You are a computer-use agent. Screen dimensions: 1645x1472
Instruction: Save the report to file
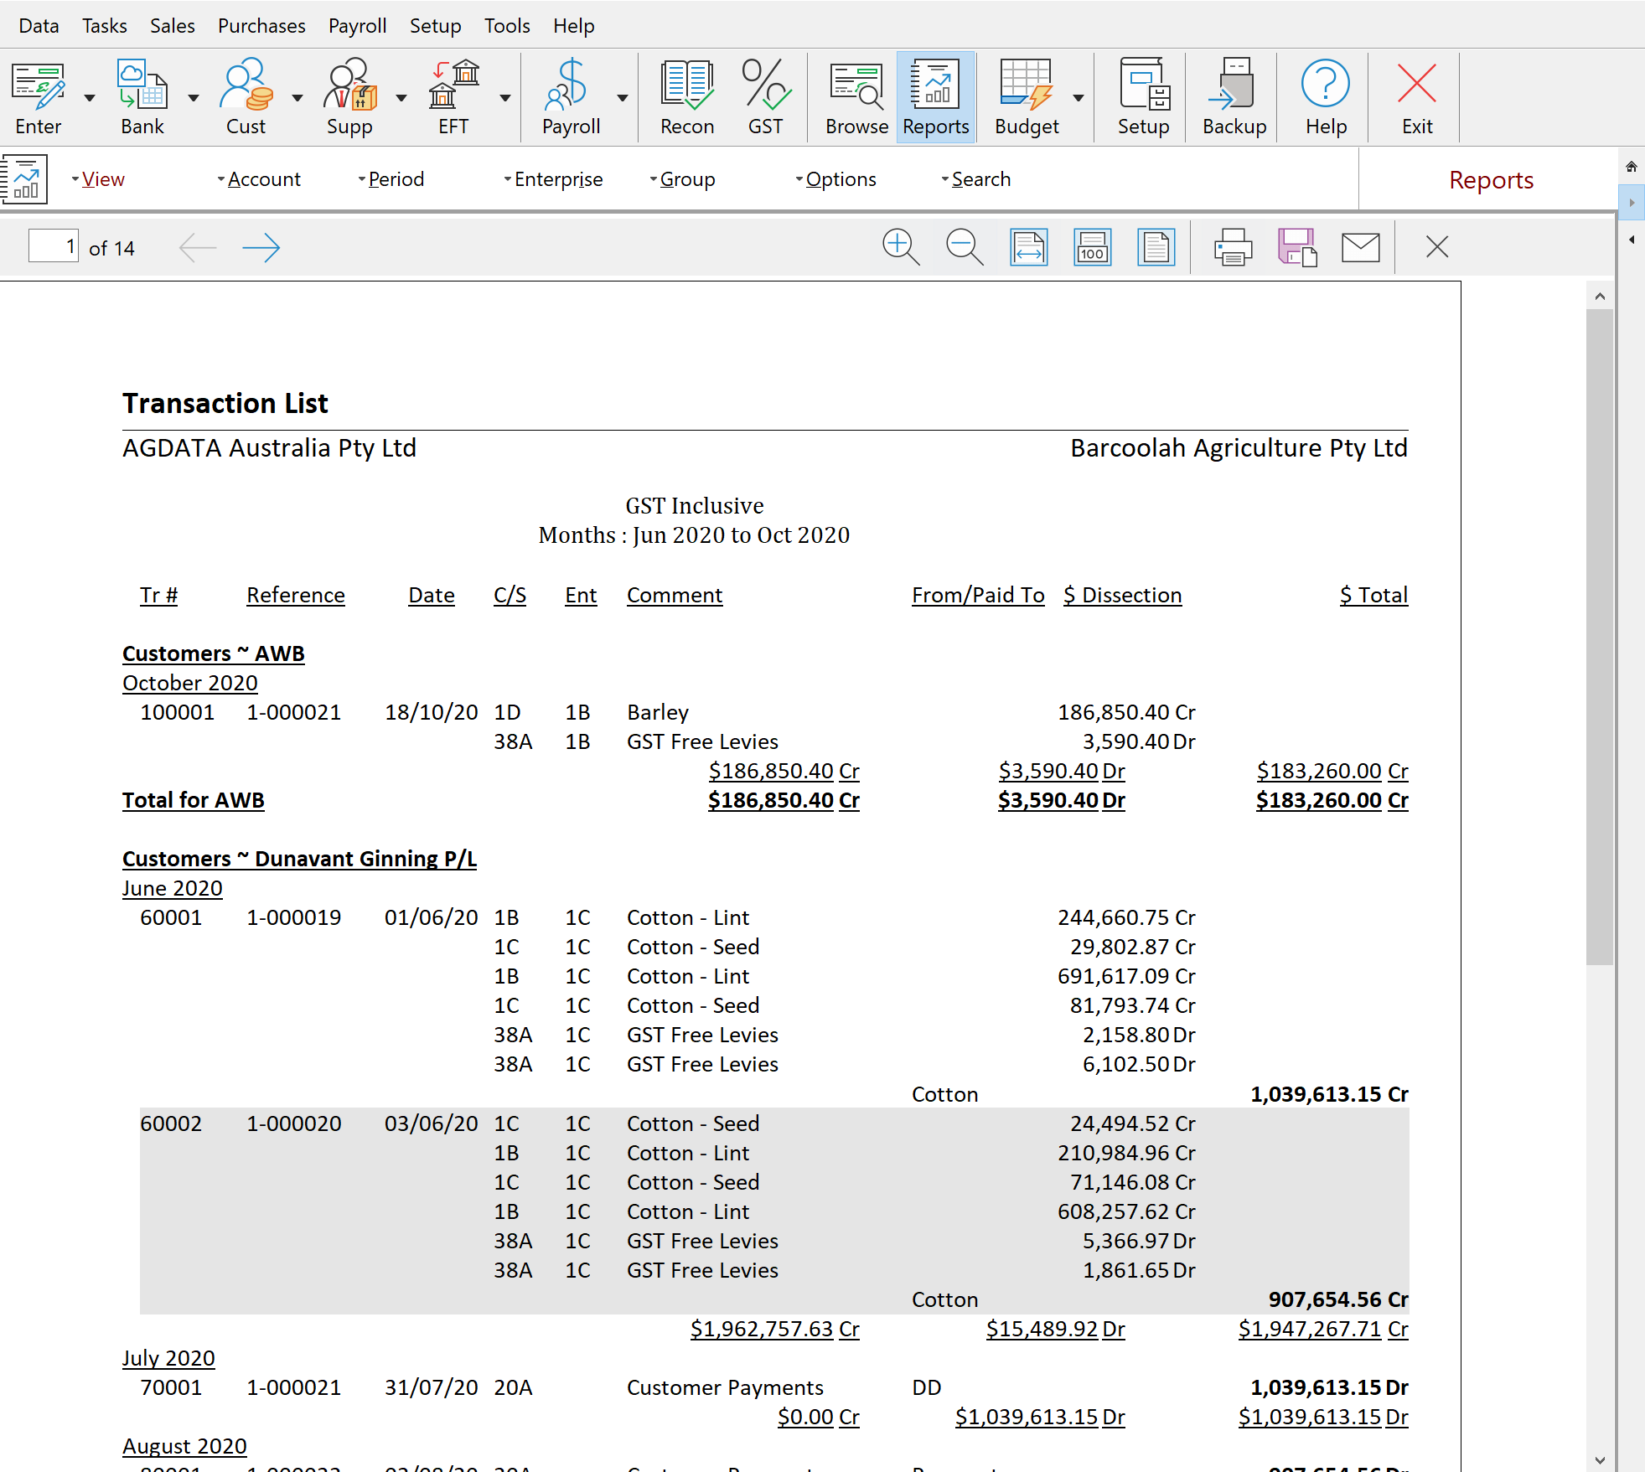pos(1296,247)
